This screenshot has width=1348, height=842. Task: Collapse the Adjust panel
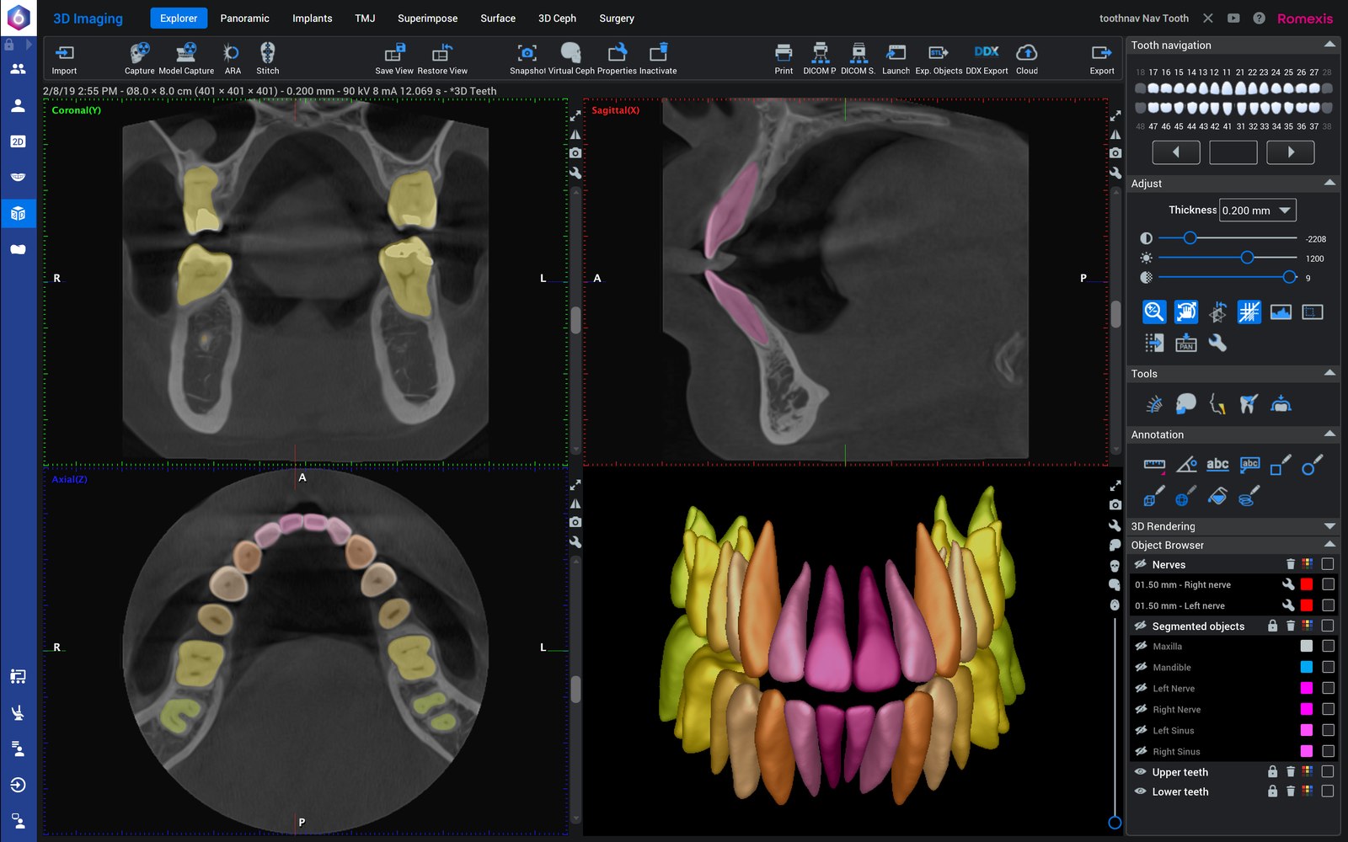[x=1329, y=183]
